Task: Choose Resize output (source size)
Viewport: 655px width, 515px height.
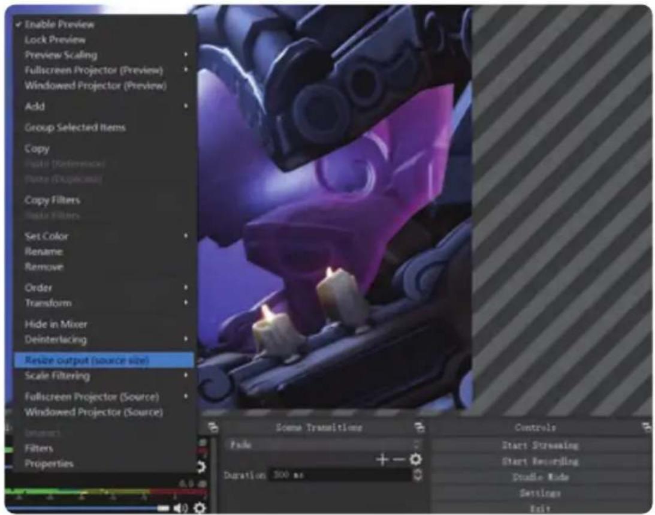Action: point(104,360)
